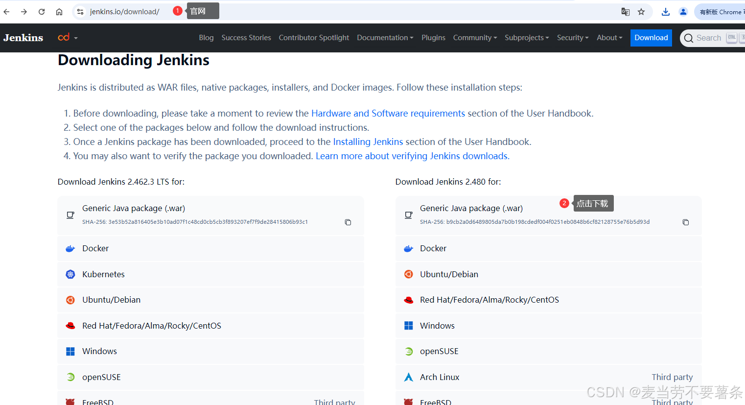The image size is (745, 405).
Task: Open openSUSE row under weekly 2.480
Action: coord(548,351)
